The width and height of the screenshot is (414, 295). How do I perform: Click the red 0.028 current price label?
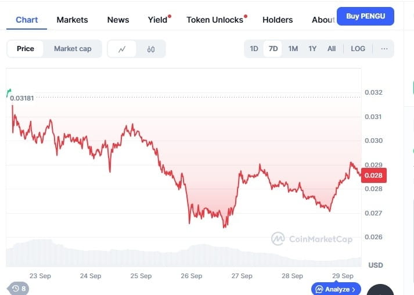coord(373,175)
